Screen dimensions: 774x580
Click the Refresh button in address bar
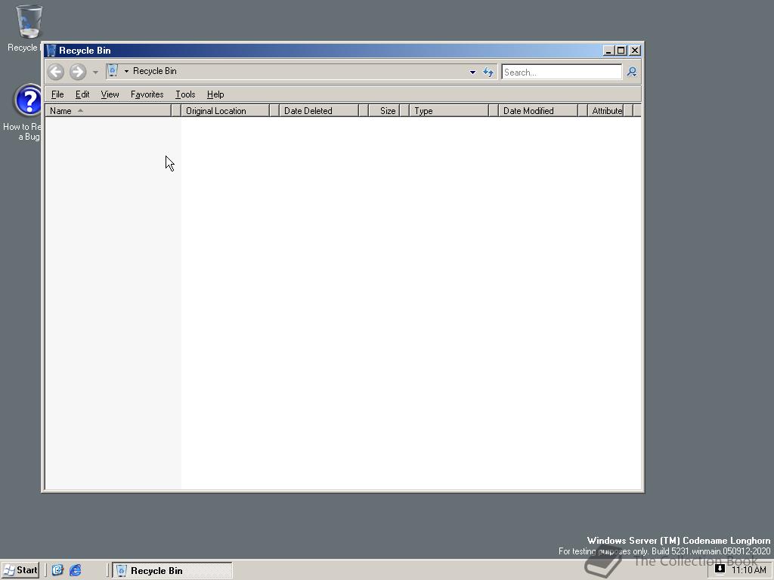[488, 72]
